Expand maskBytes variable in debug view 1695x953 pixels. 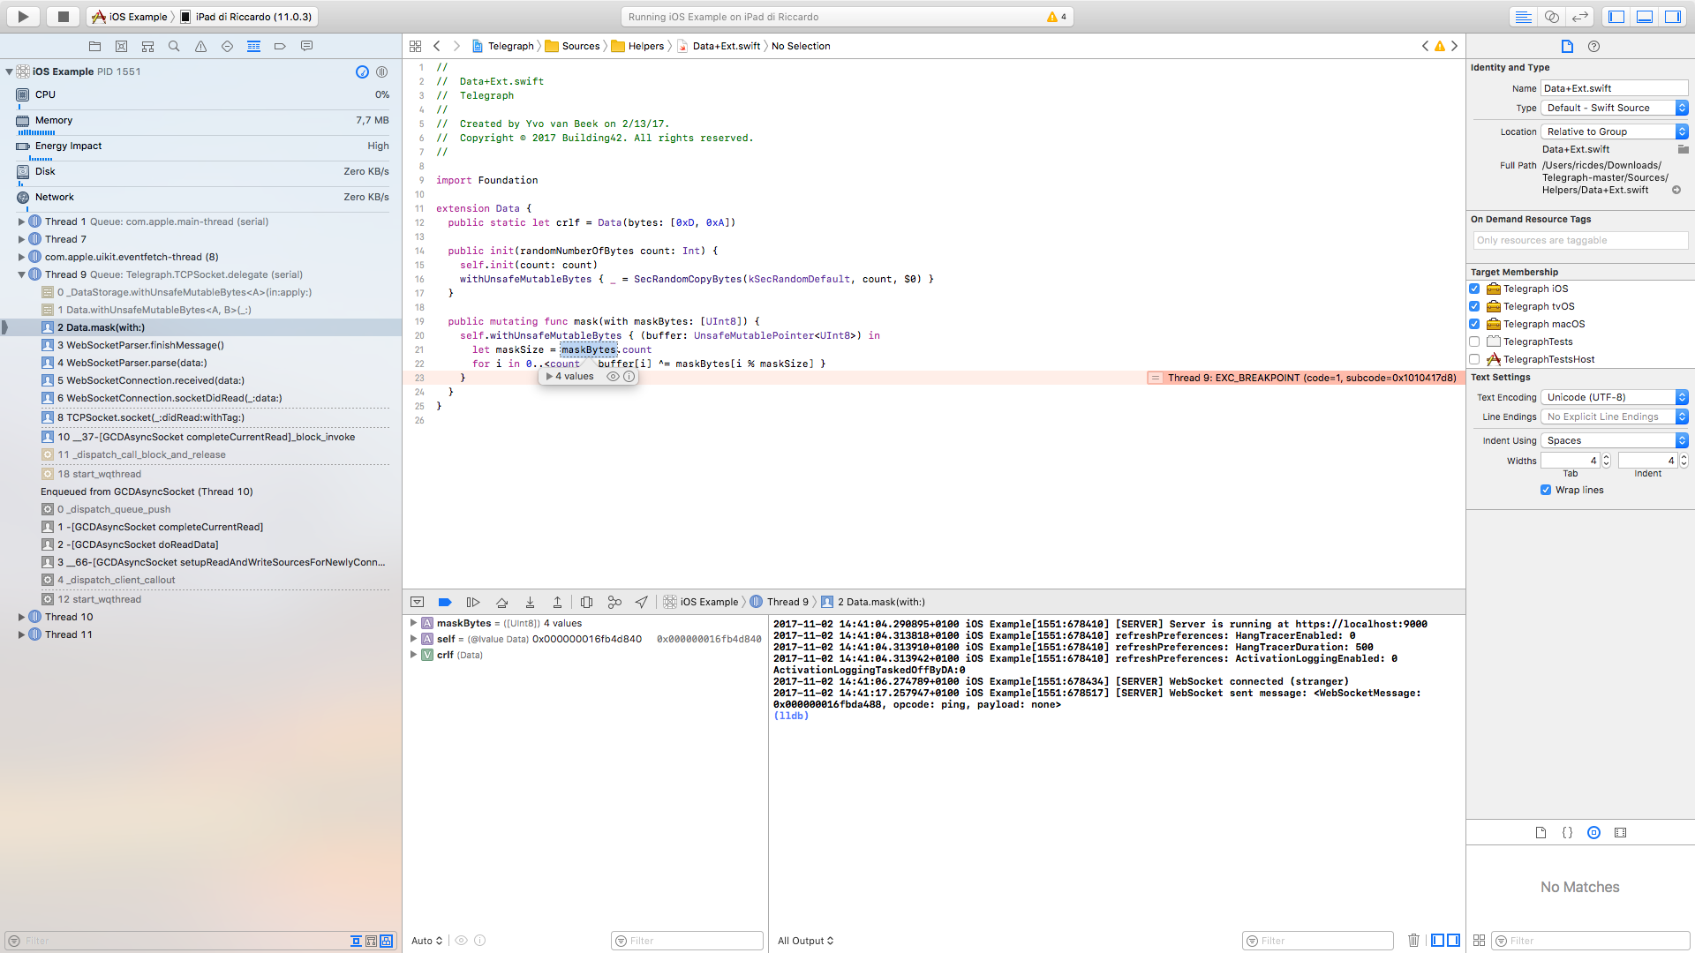pos(413,623)
